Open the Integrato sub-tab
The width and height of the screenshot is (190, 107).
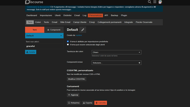click(x=129, y=22)
